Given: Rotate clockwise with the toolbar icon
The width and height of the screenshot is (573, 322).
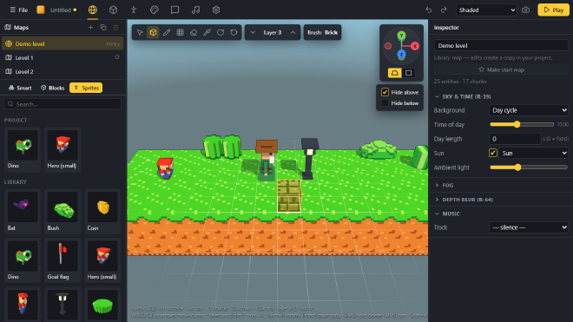Looking at the screenshot, I should coord(221,32).
